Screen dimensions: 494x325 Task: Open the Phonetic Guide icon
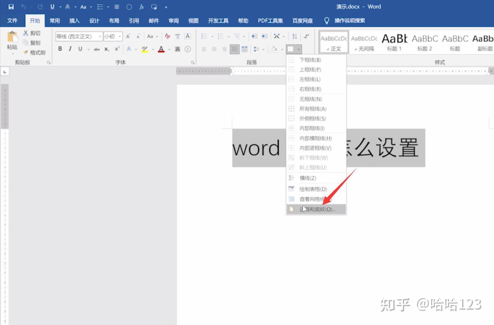[x=178, y=36]
